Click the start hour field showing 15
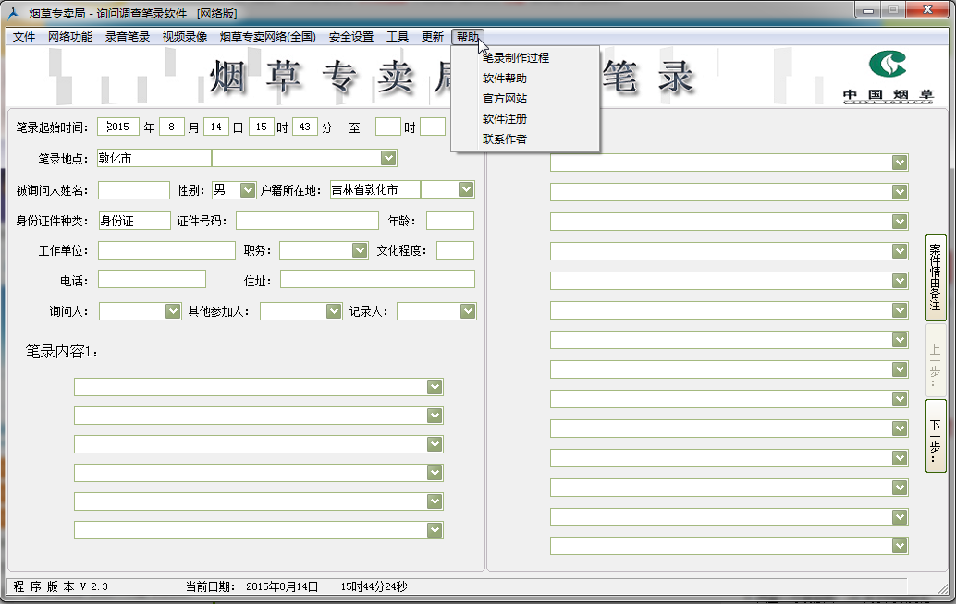956x604 pixels. [x=262, y=127]
